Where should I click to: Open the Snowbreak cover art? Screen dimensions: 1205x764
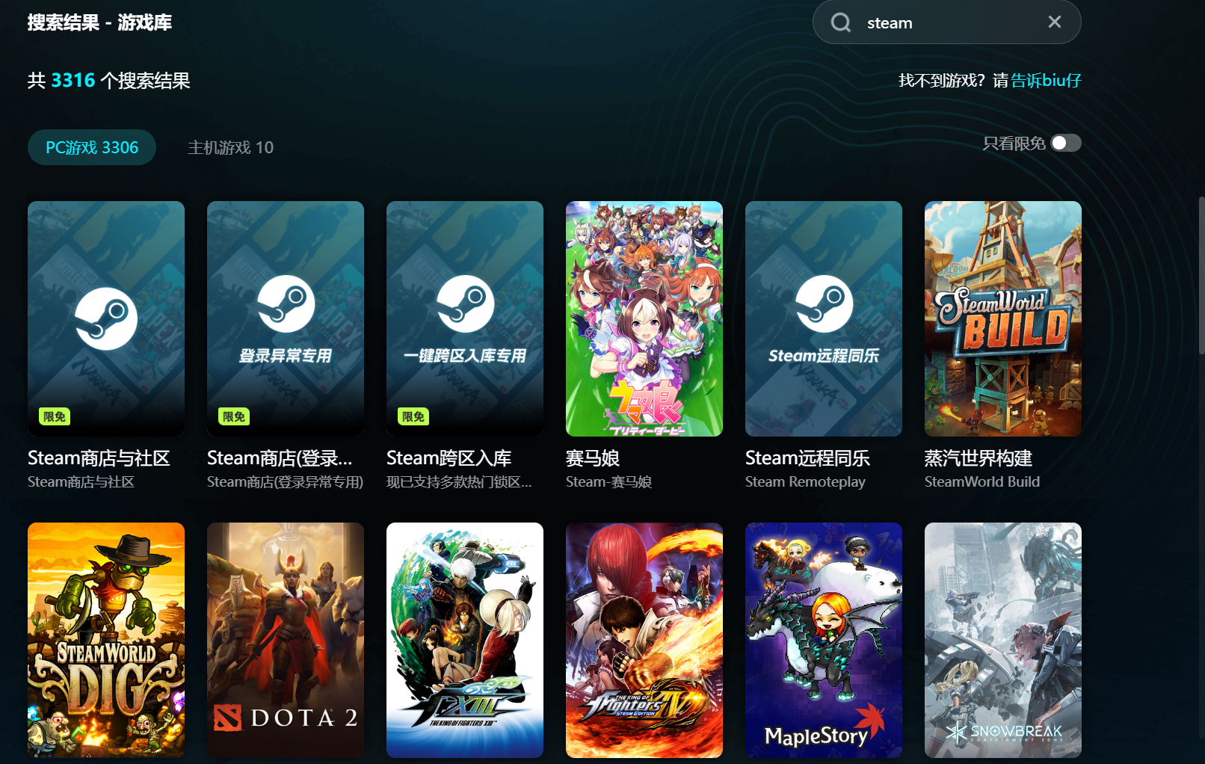[1003, 640]
